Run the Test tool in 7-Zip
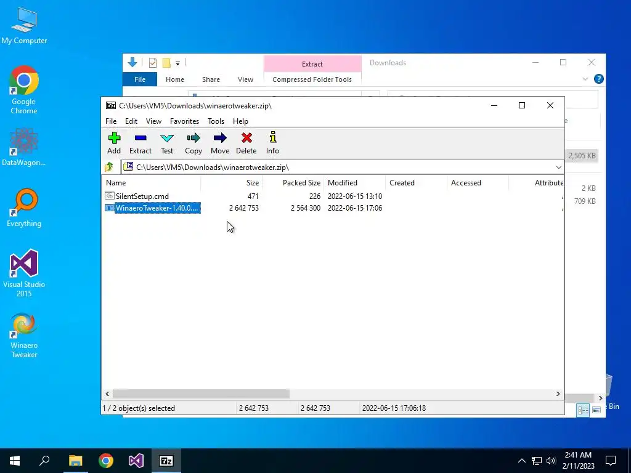The height and width of the screenshot is (473, 631). click(x=167, y=143)
